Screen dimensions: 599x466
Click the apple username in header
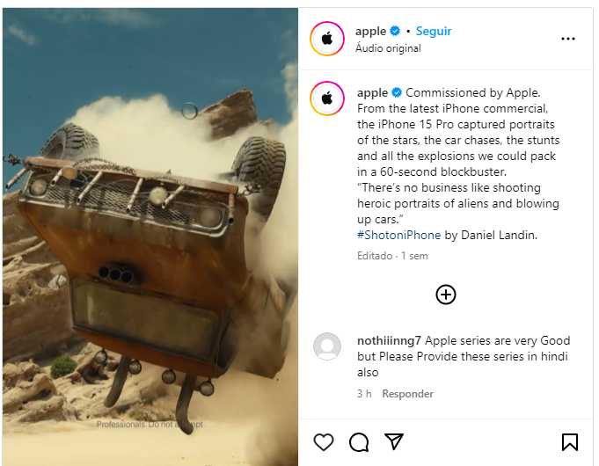point(370,31)
